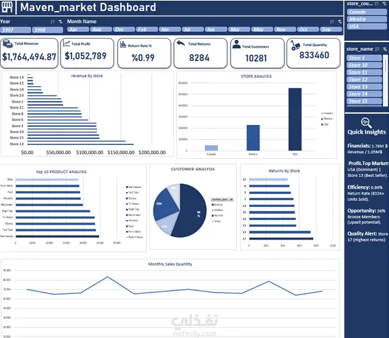Select Nov in the Month Name slicer

[285, 29]
